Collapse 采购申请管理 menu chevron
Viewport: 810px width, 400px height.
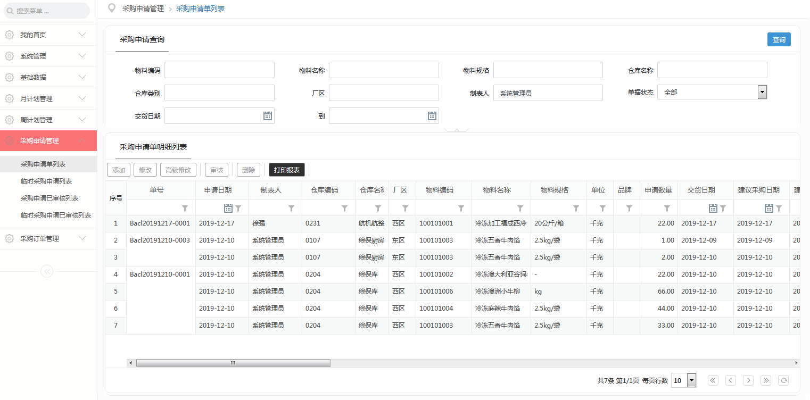(x=82, y=140)
